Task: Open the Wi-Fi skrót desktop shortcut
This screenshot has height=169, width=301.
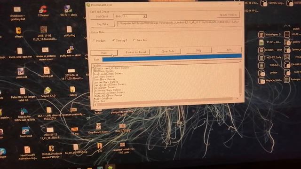Action: pos(68,11)
